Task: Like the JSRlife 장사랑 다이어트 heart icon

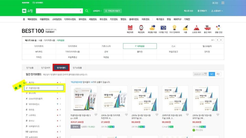Action: 126,115
